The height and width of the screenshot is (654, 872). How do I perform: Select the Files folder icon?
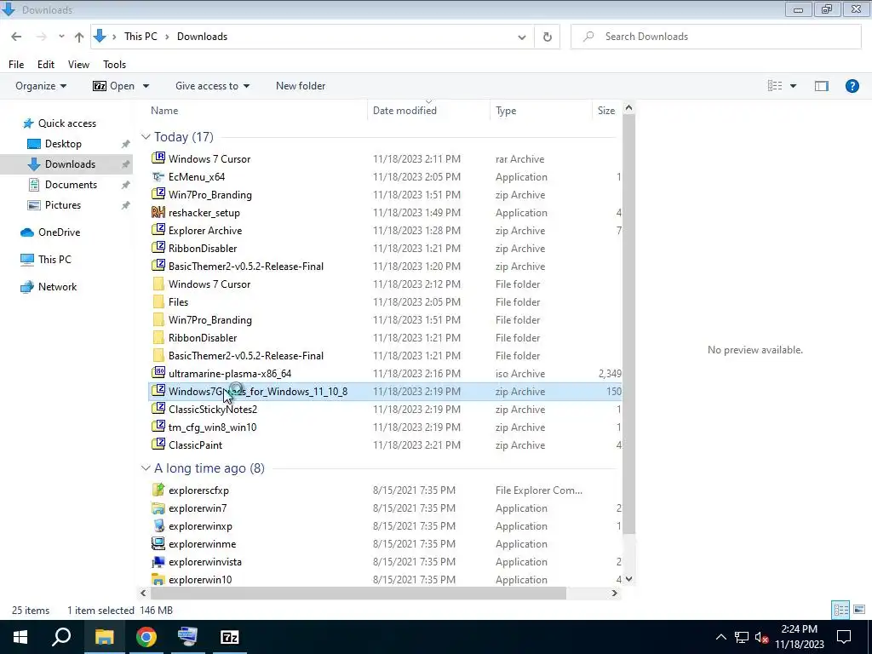pos(158,302)
